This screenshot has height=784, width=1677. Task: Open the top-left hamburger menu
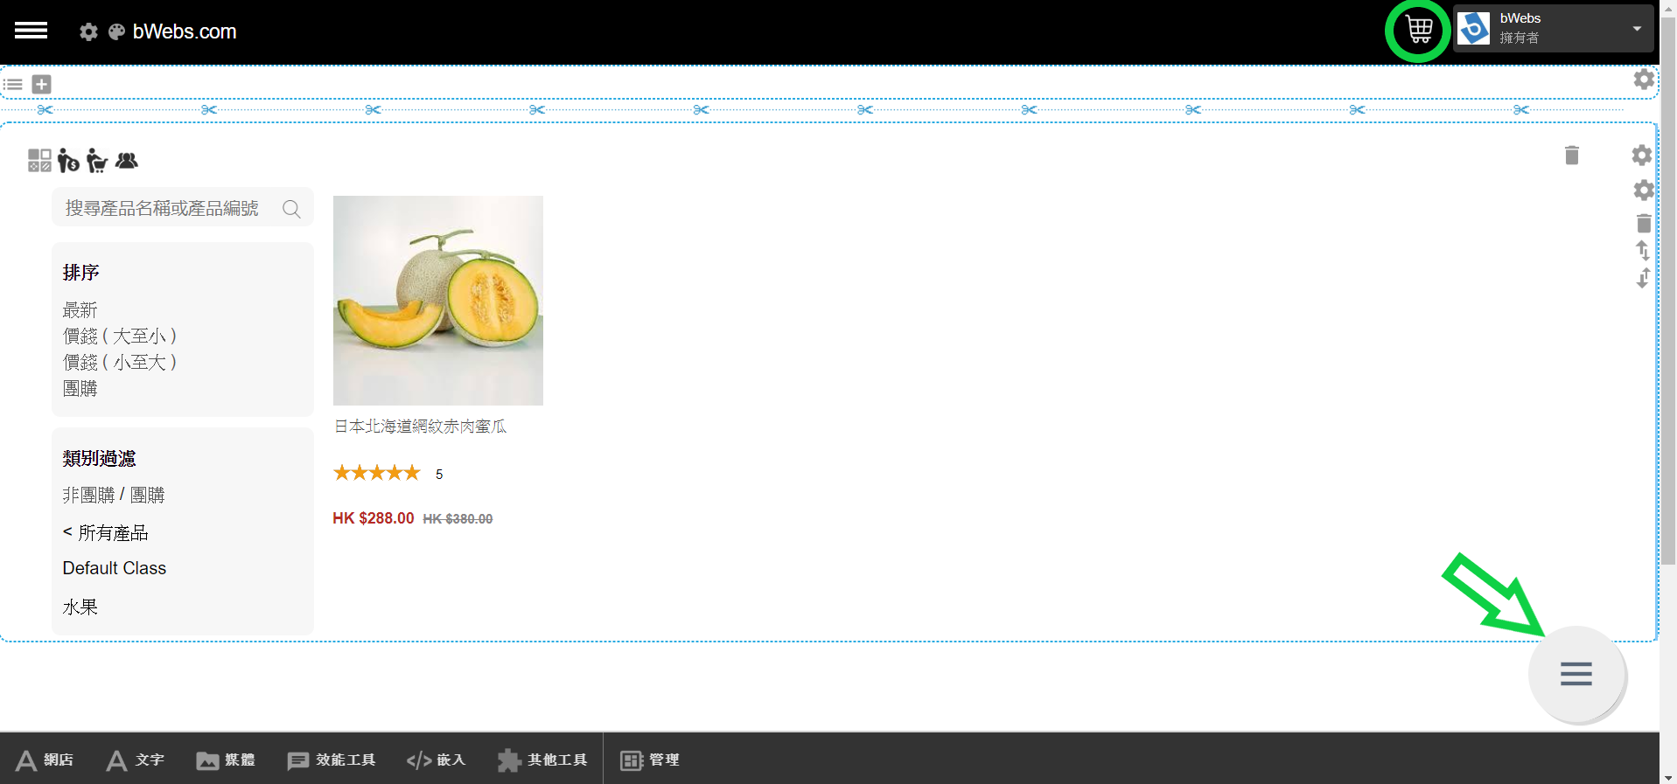(x=31, y=31)
